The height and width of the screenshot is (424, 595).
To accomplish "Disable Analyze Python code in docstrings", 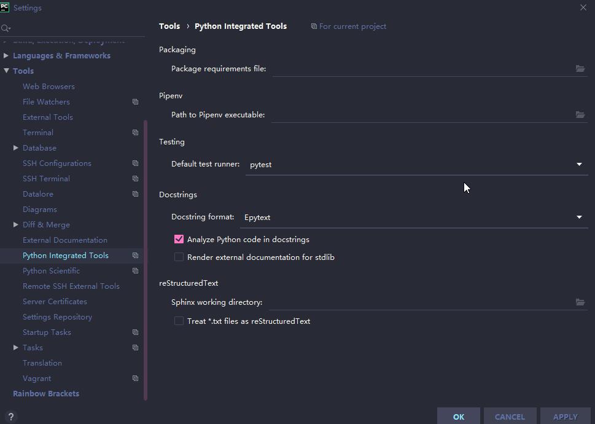I will [179, 239].
